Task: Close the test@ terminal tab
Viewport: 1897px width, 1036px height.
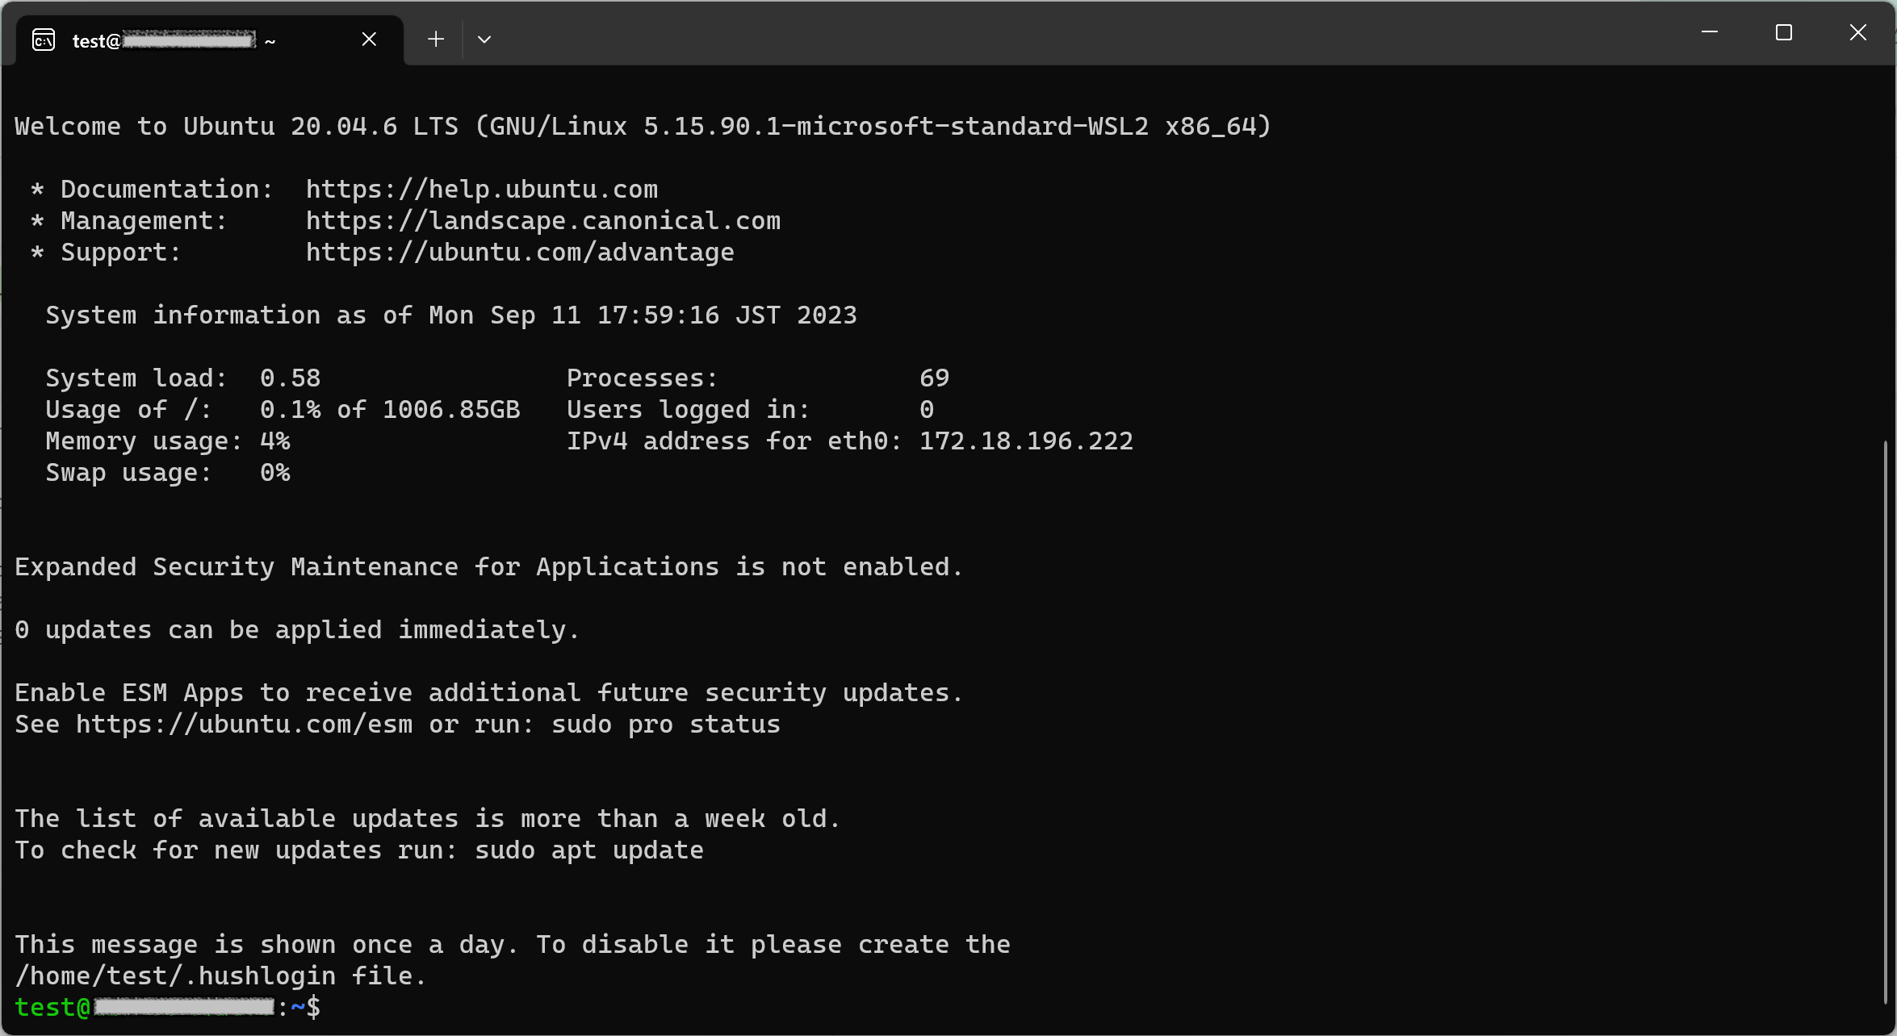Action: click(x=369, y=38)
